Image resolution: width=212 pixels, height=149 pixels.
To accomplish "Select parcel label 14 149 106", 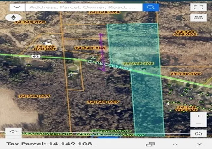I will 90,48.
